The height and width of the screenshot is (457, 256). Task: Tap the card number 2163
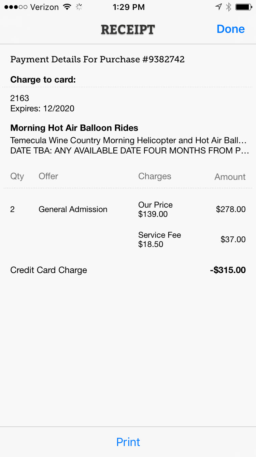coord(20,98)
